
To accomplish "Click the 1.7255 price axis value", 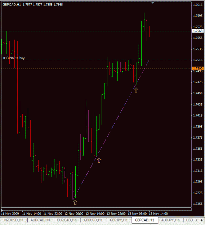I will point(198,204).
